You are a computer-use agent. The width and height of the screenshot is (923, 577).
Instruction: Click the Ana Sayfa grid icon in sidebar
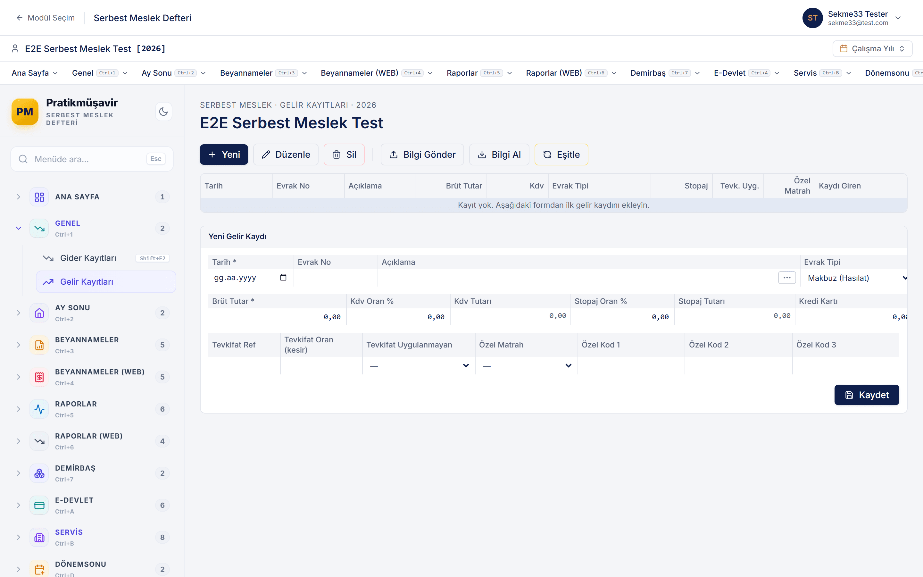39,197
